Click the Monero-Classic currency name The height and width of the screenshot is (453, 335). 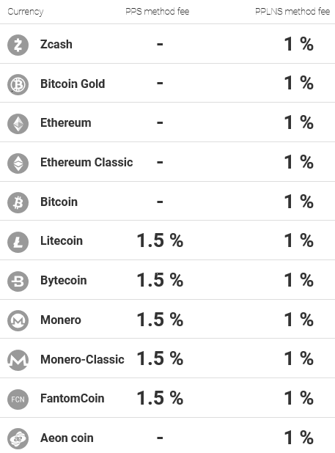[82, 359]
